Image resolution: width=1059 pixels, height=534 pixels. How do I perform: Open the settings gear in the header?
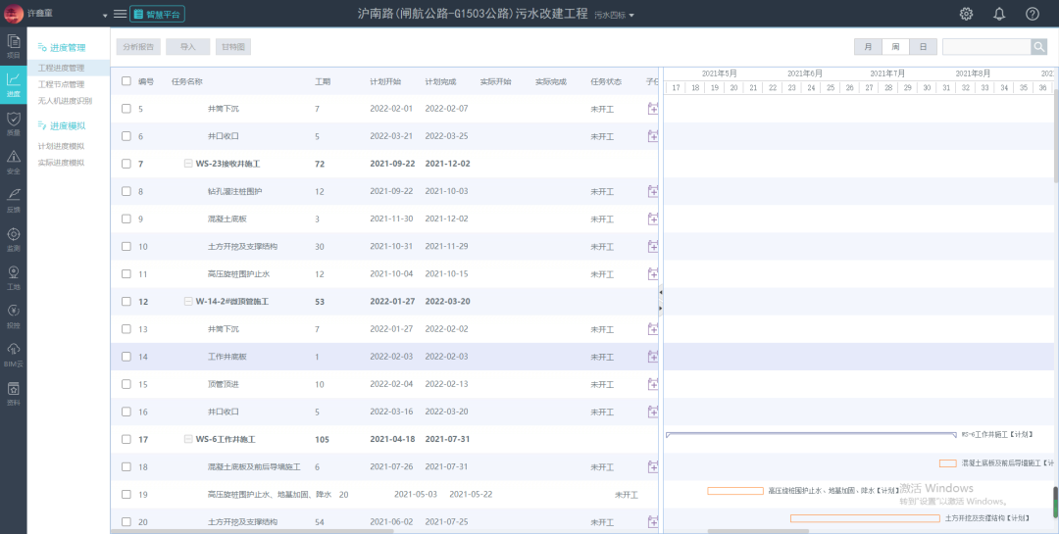point(967,14)
